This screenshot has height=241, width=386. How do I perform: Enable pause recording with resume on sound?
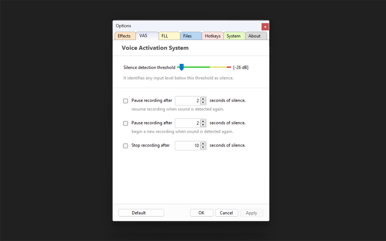click(125, 101)
